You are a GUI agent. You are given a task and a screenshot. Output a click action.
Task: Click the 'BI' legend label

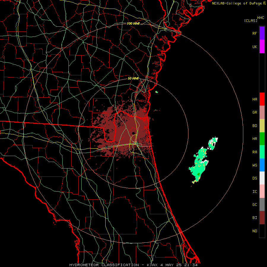[x=255, y=218]
